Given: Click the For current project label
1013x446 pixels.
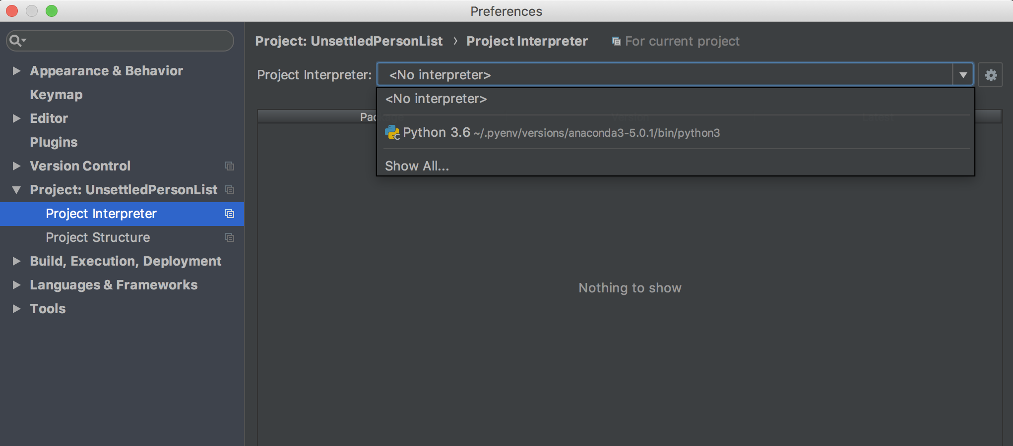Looking at the screenshot, I should click(682, 41).
